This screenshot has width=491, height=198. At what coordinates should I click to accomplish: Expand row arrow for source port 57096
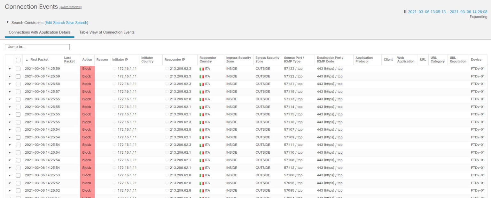(x=10, y=183)
